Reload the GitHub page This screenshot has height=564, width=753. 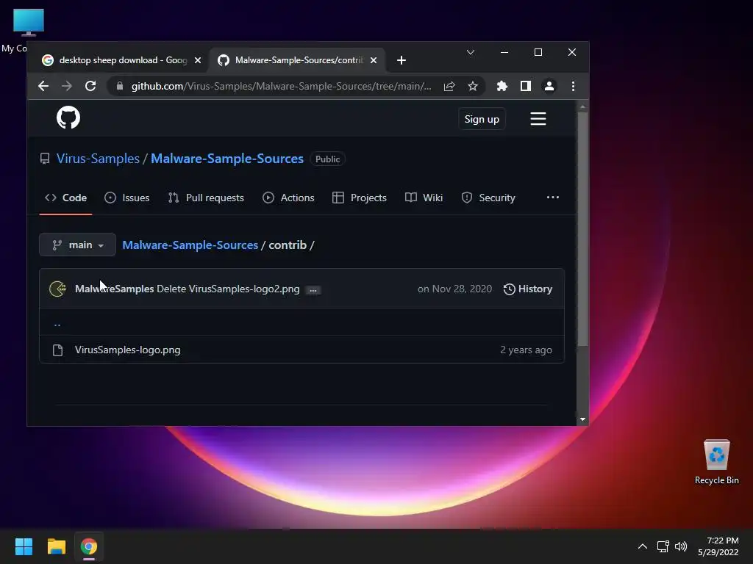coord(90,87)
